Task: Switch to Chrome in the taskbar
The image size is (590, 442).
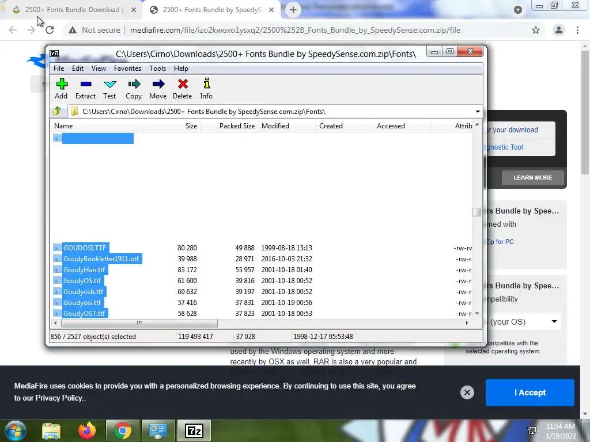Action: click(123, 430)
